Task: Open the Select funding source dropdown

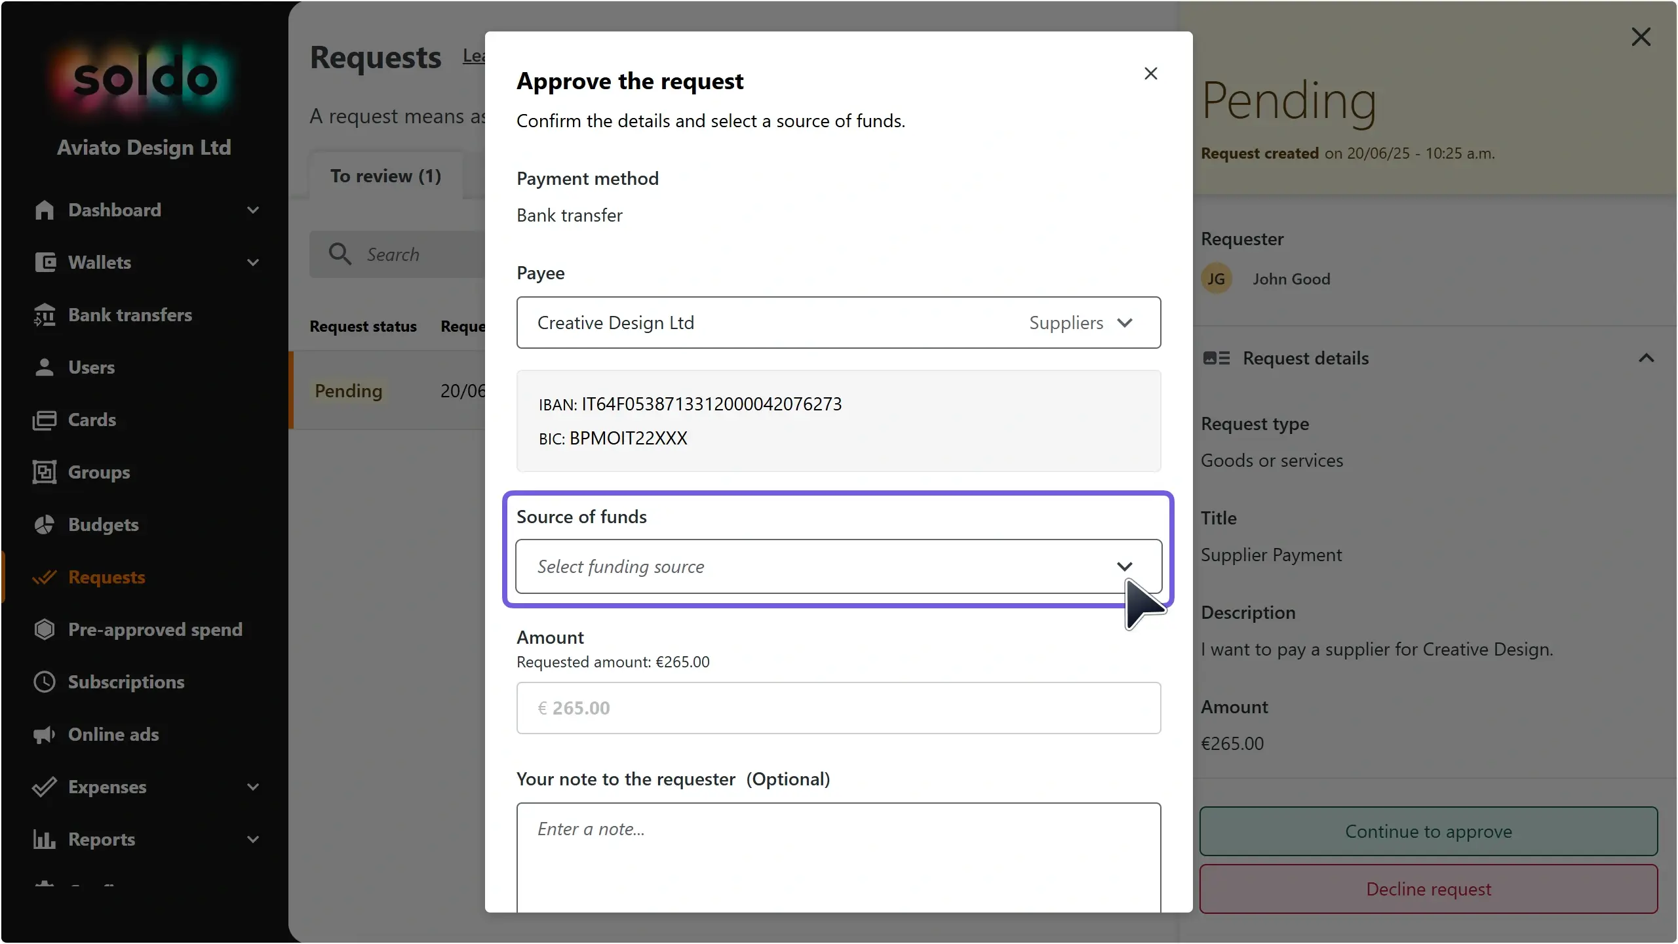Action: [x=839, y=566]
